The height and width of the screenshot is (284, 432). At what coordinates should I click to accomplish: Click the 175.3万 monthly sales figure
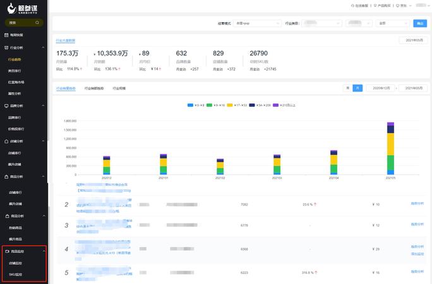(67, 54)
